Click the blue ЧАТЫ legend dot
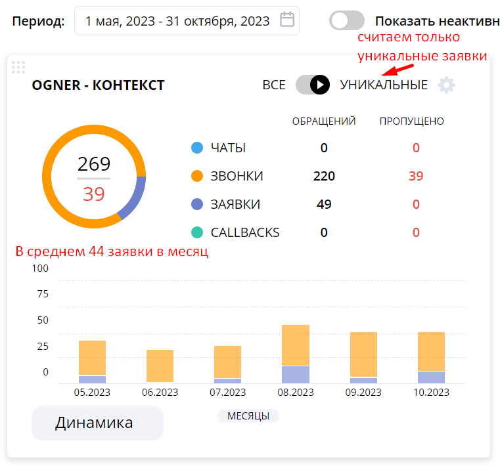The width and height of the screenshot is (500, 470). pos(197,148)
